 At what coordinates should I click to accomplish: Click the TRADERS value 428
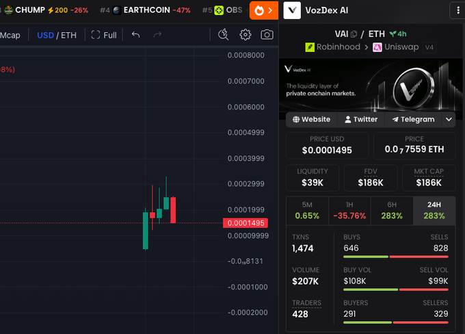tap(300, 314)
